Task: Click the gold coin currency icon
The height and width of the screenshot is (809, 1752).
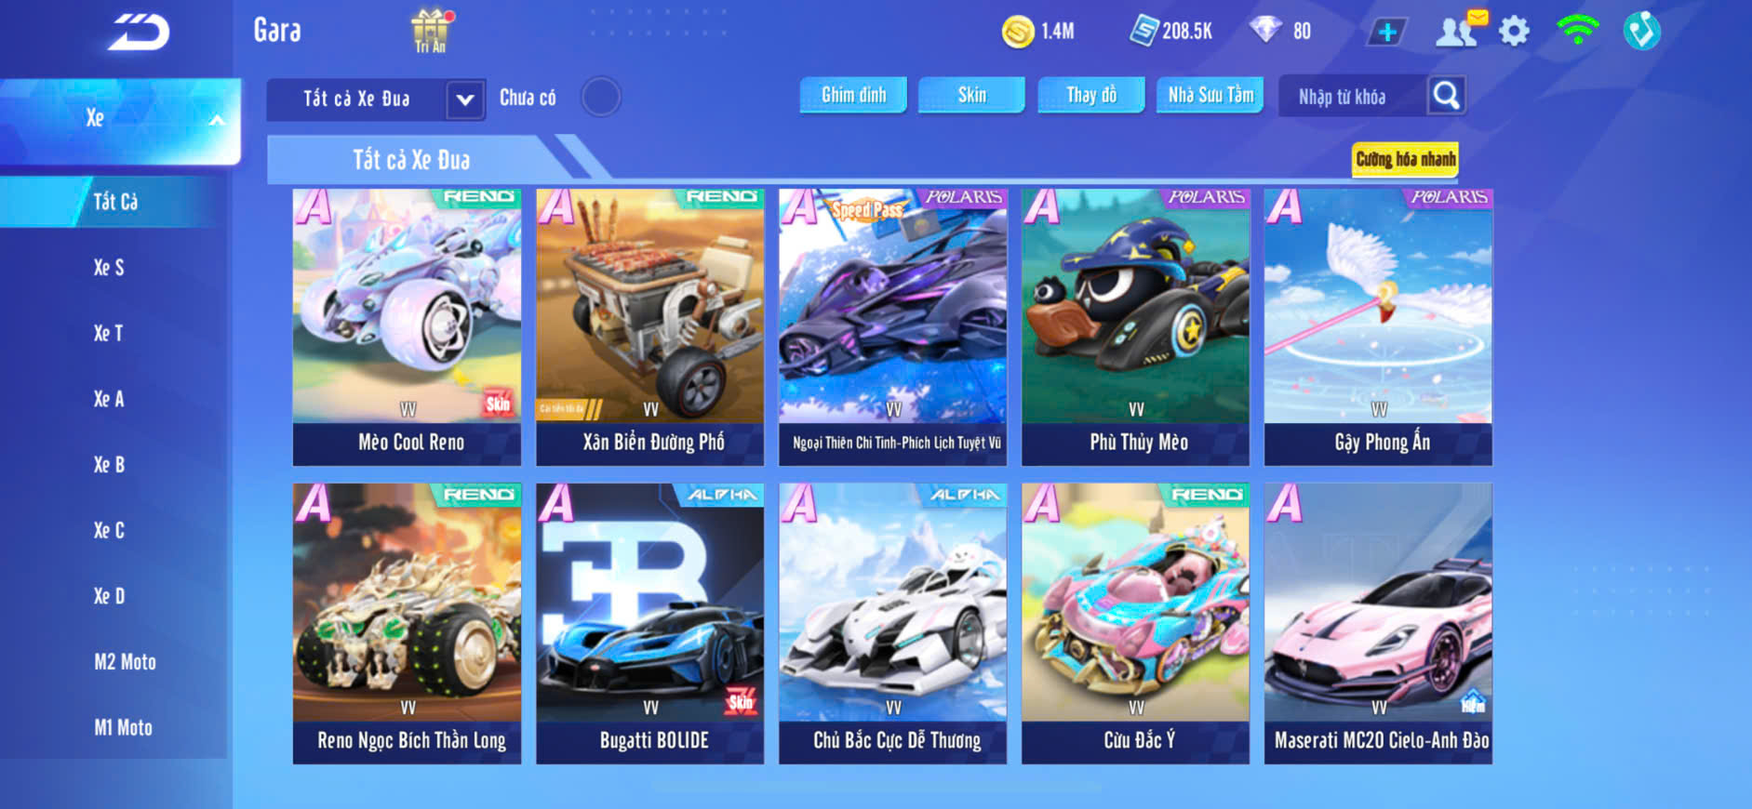Action: (1018, 32)
